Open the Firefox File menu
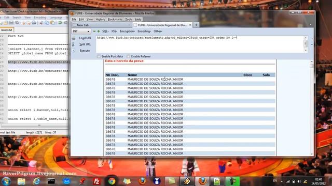The width and height of the screenshot is (332, 186). 74,20
